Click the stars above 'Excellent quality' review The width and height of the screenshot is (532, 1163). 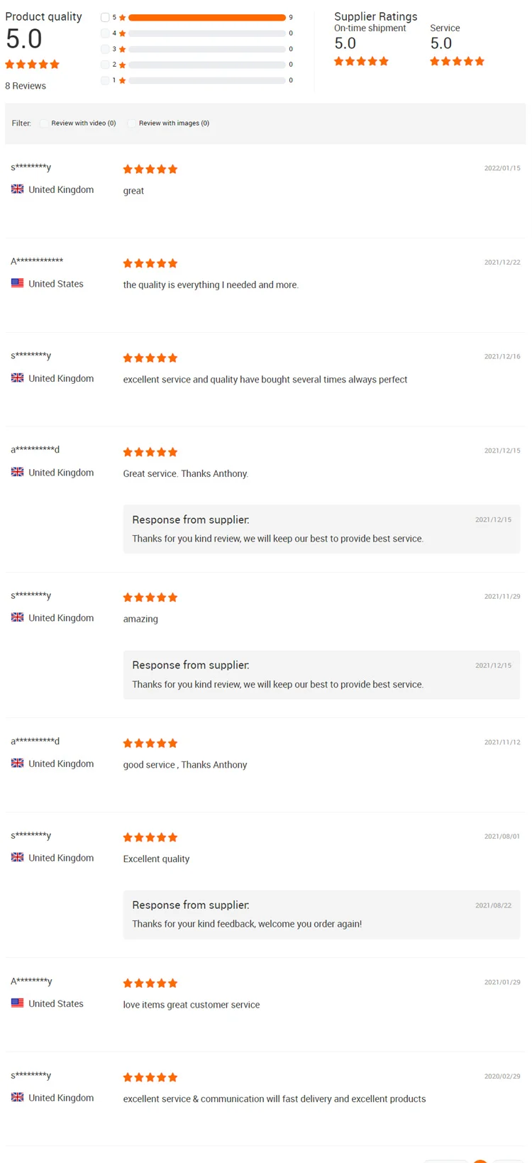150,837
